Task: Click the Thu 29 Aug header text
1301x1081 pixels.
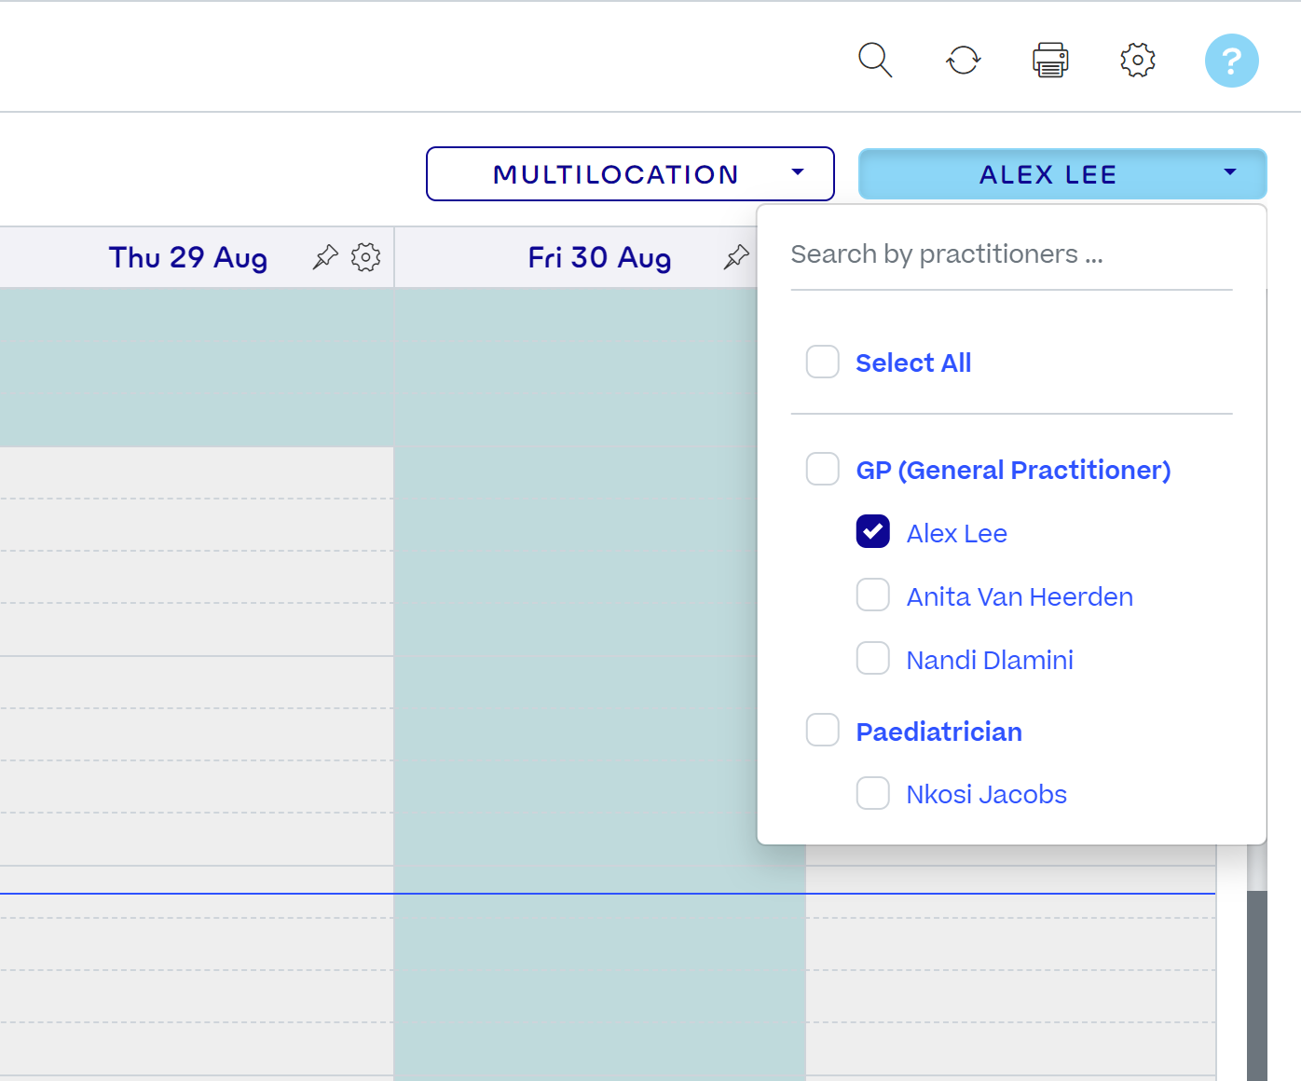Action: click(188, 258)
